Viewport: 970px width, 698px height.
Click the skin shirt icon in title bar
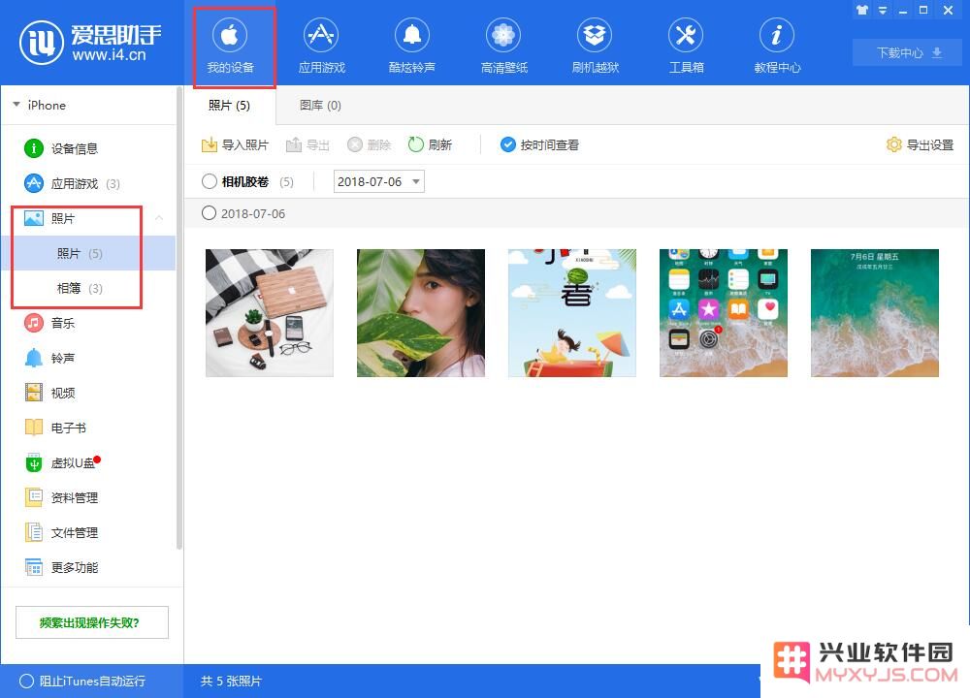[862, 11]
